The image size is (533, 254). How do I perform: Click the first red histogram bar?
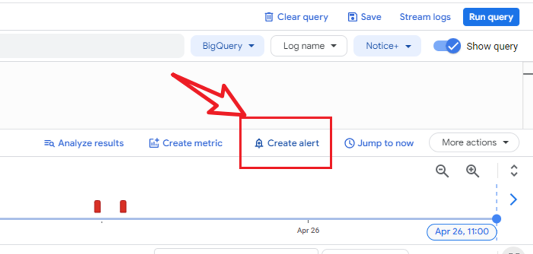(x=97, y=206)
